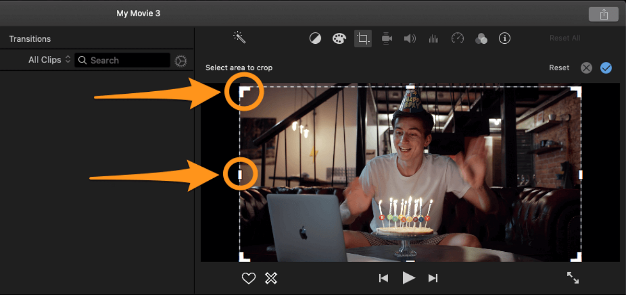The image size is (626, 295).
Task: Open the stabilization camera tool
Action: [x=387, y=39]
